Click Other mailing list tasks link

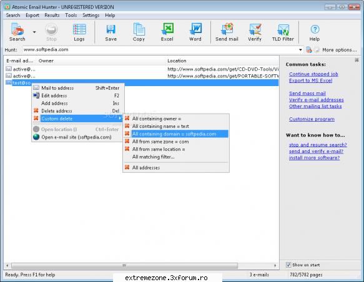point(315,106)
